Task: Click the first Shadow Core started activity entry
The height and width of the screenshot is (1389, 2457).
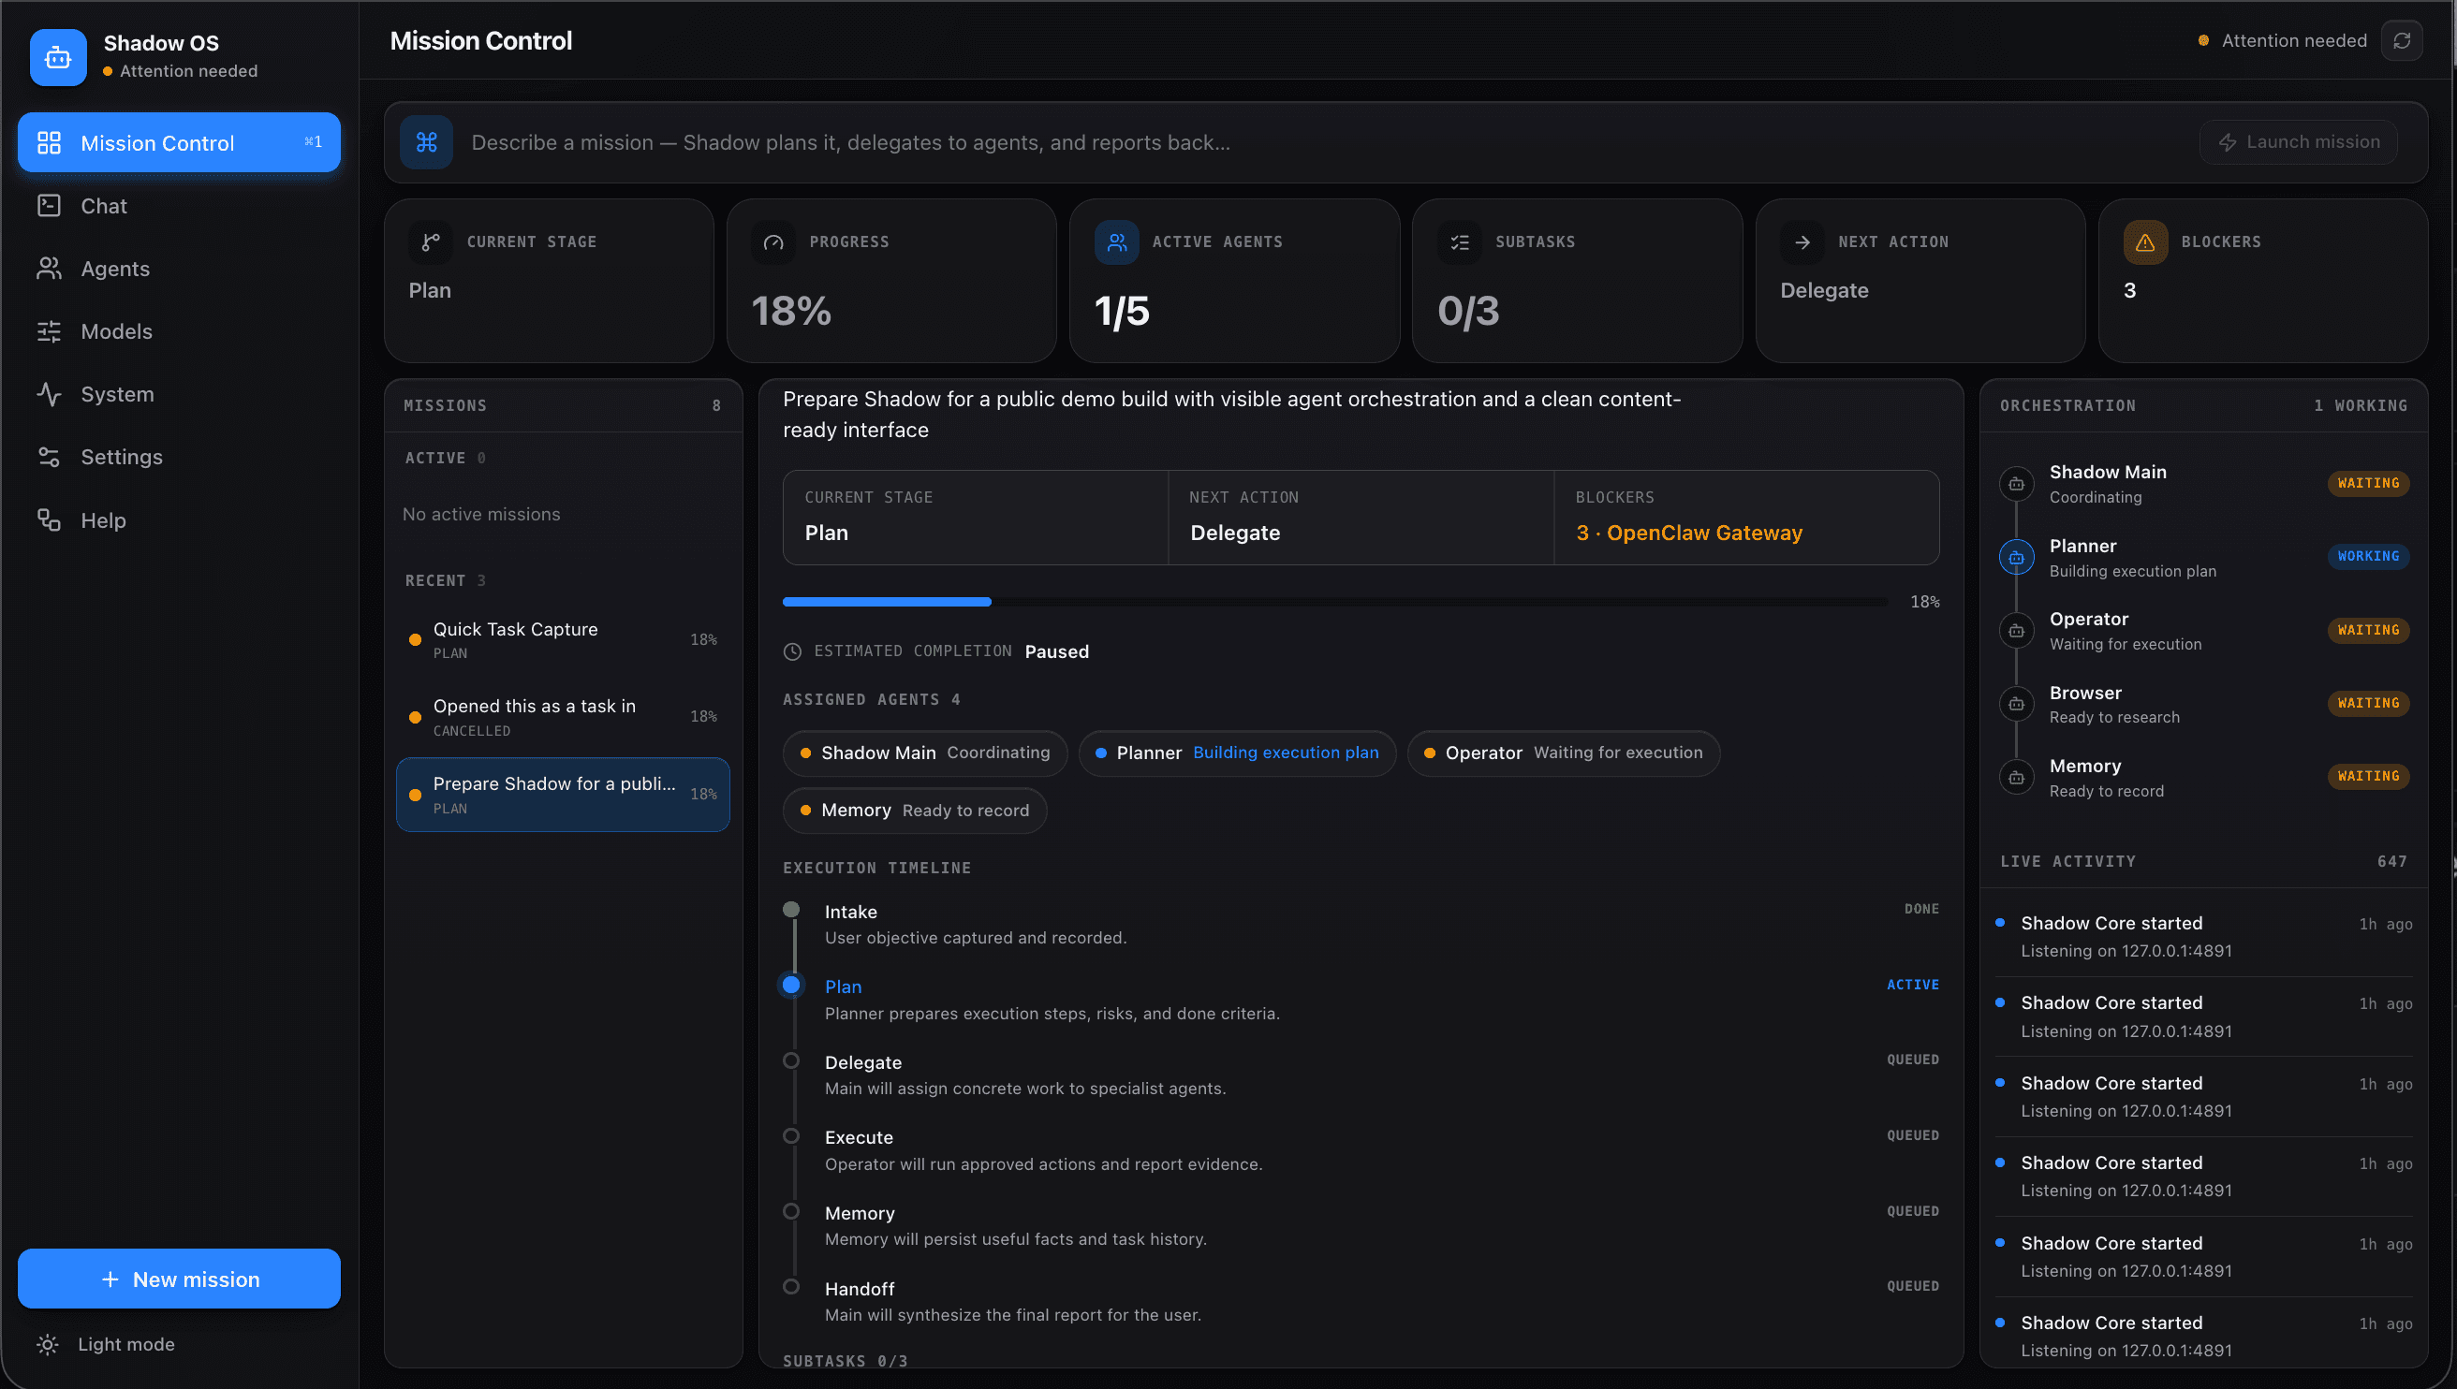Action: tap(2204, 937)
